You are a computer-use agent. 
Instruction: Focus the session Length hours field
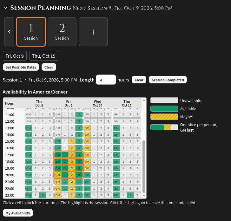pos(106,80)
